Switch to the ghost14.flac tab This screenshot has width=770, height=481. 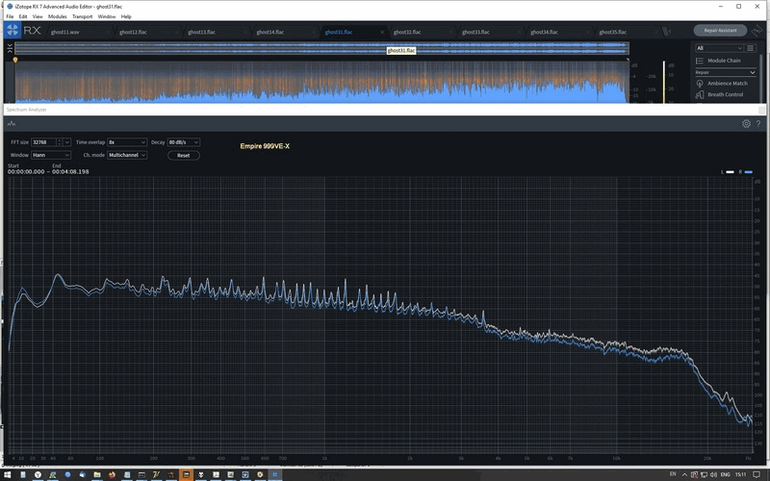[270, 32]
